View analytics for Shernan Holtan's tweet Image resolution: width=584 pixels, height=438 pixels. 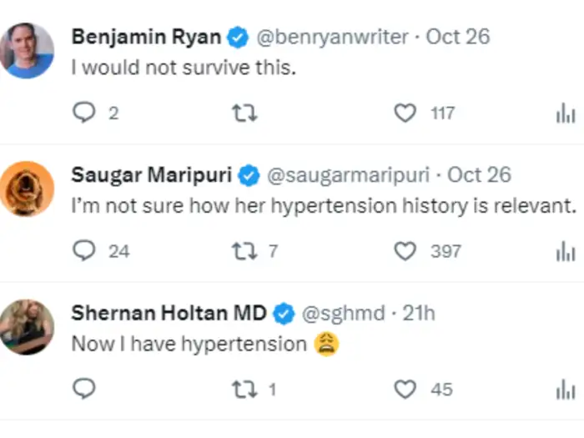[566, 389]
